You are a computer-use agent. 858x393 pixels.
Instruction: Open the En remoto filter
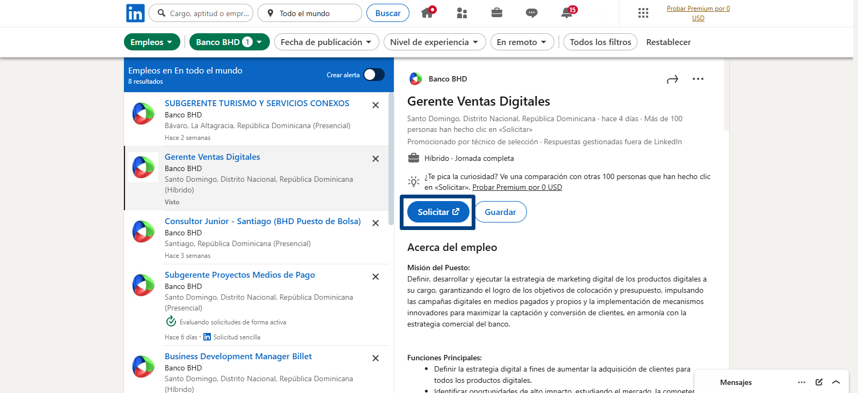point(522,42)
